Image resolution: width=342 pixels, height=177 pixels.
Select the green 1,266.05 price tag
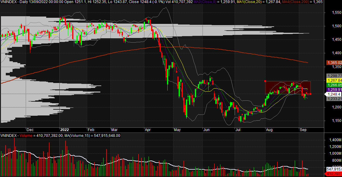334,85
